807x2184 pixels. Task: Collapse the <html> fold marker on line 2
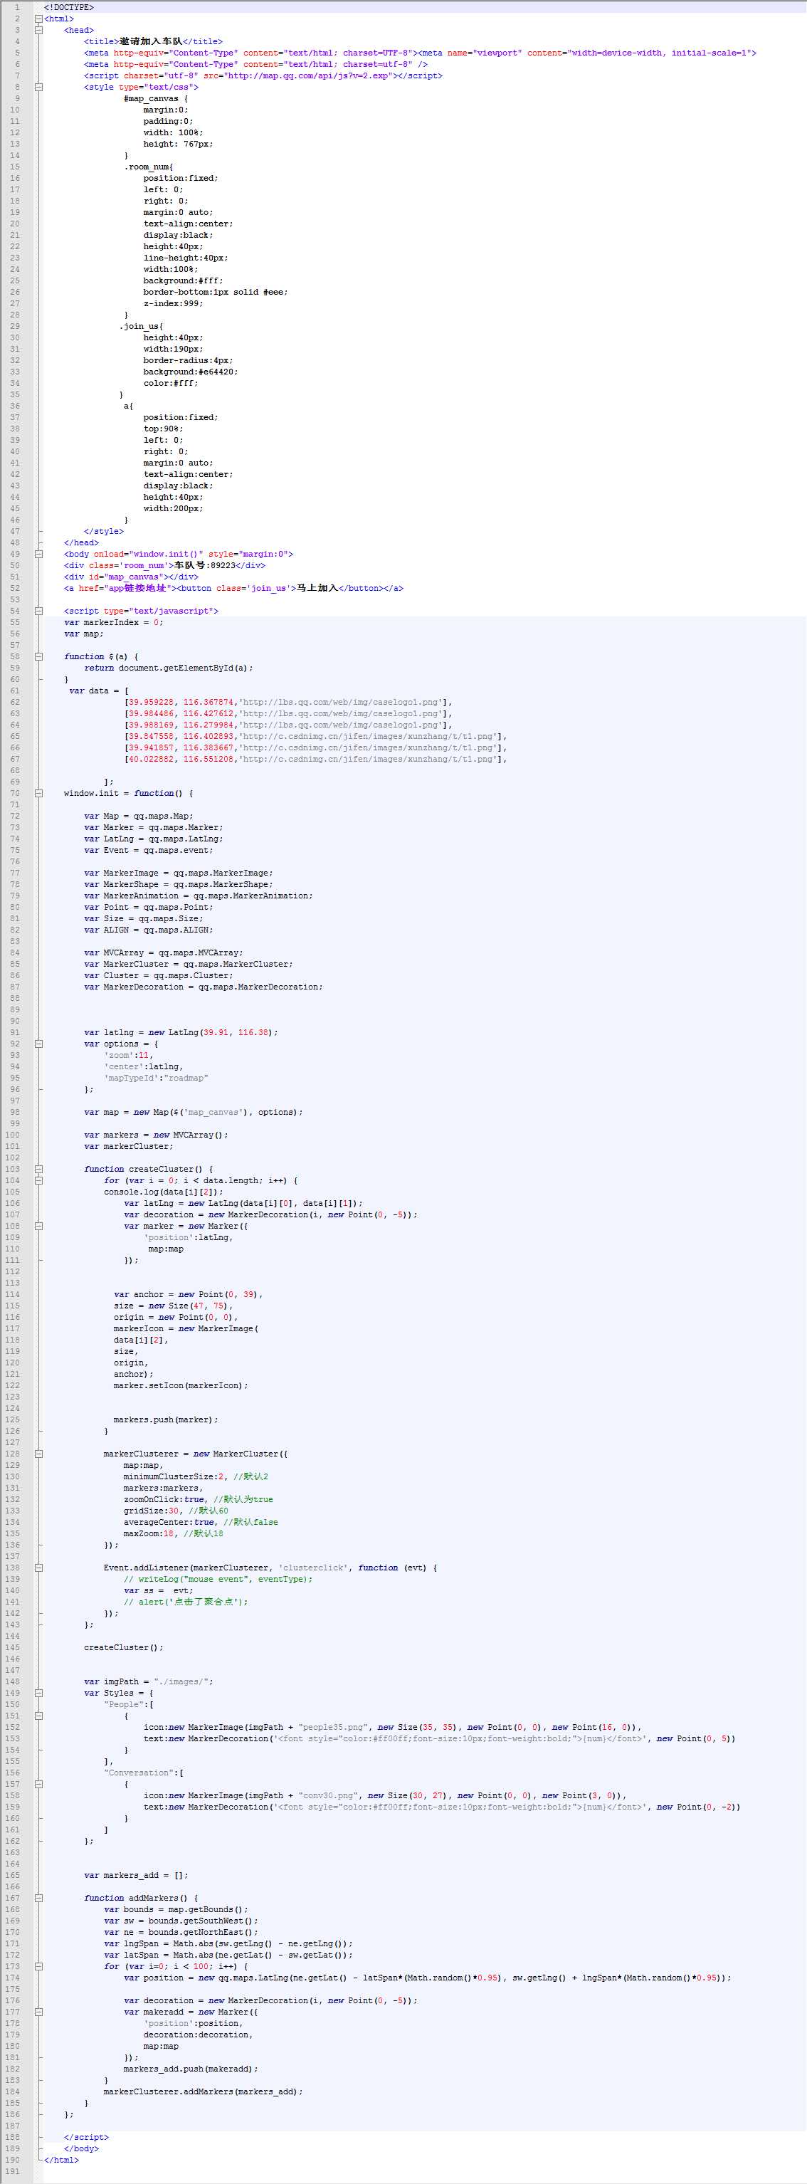pos(38,19)
